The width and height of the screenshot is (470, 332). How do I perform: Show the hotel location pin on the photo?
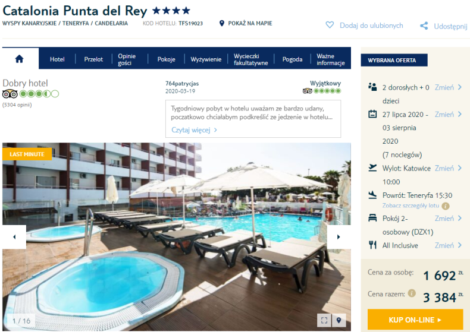tap(339, 320)
